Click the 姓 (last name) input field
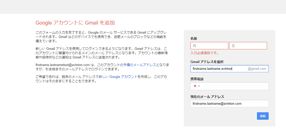286x130 pixels. coord(209,46)
